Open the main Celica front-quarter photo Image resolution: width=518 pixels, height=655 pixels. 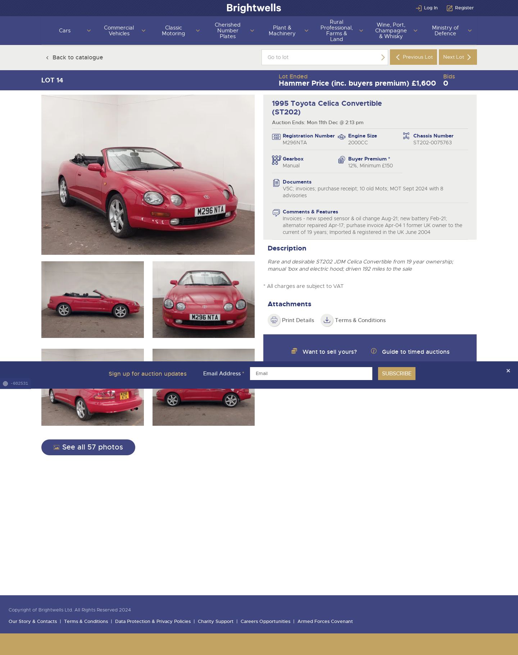[x=148, y=175]
